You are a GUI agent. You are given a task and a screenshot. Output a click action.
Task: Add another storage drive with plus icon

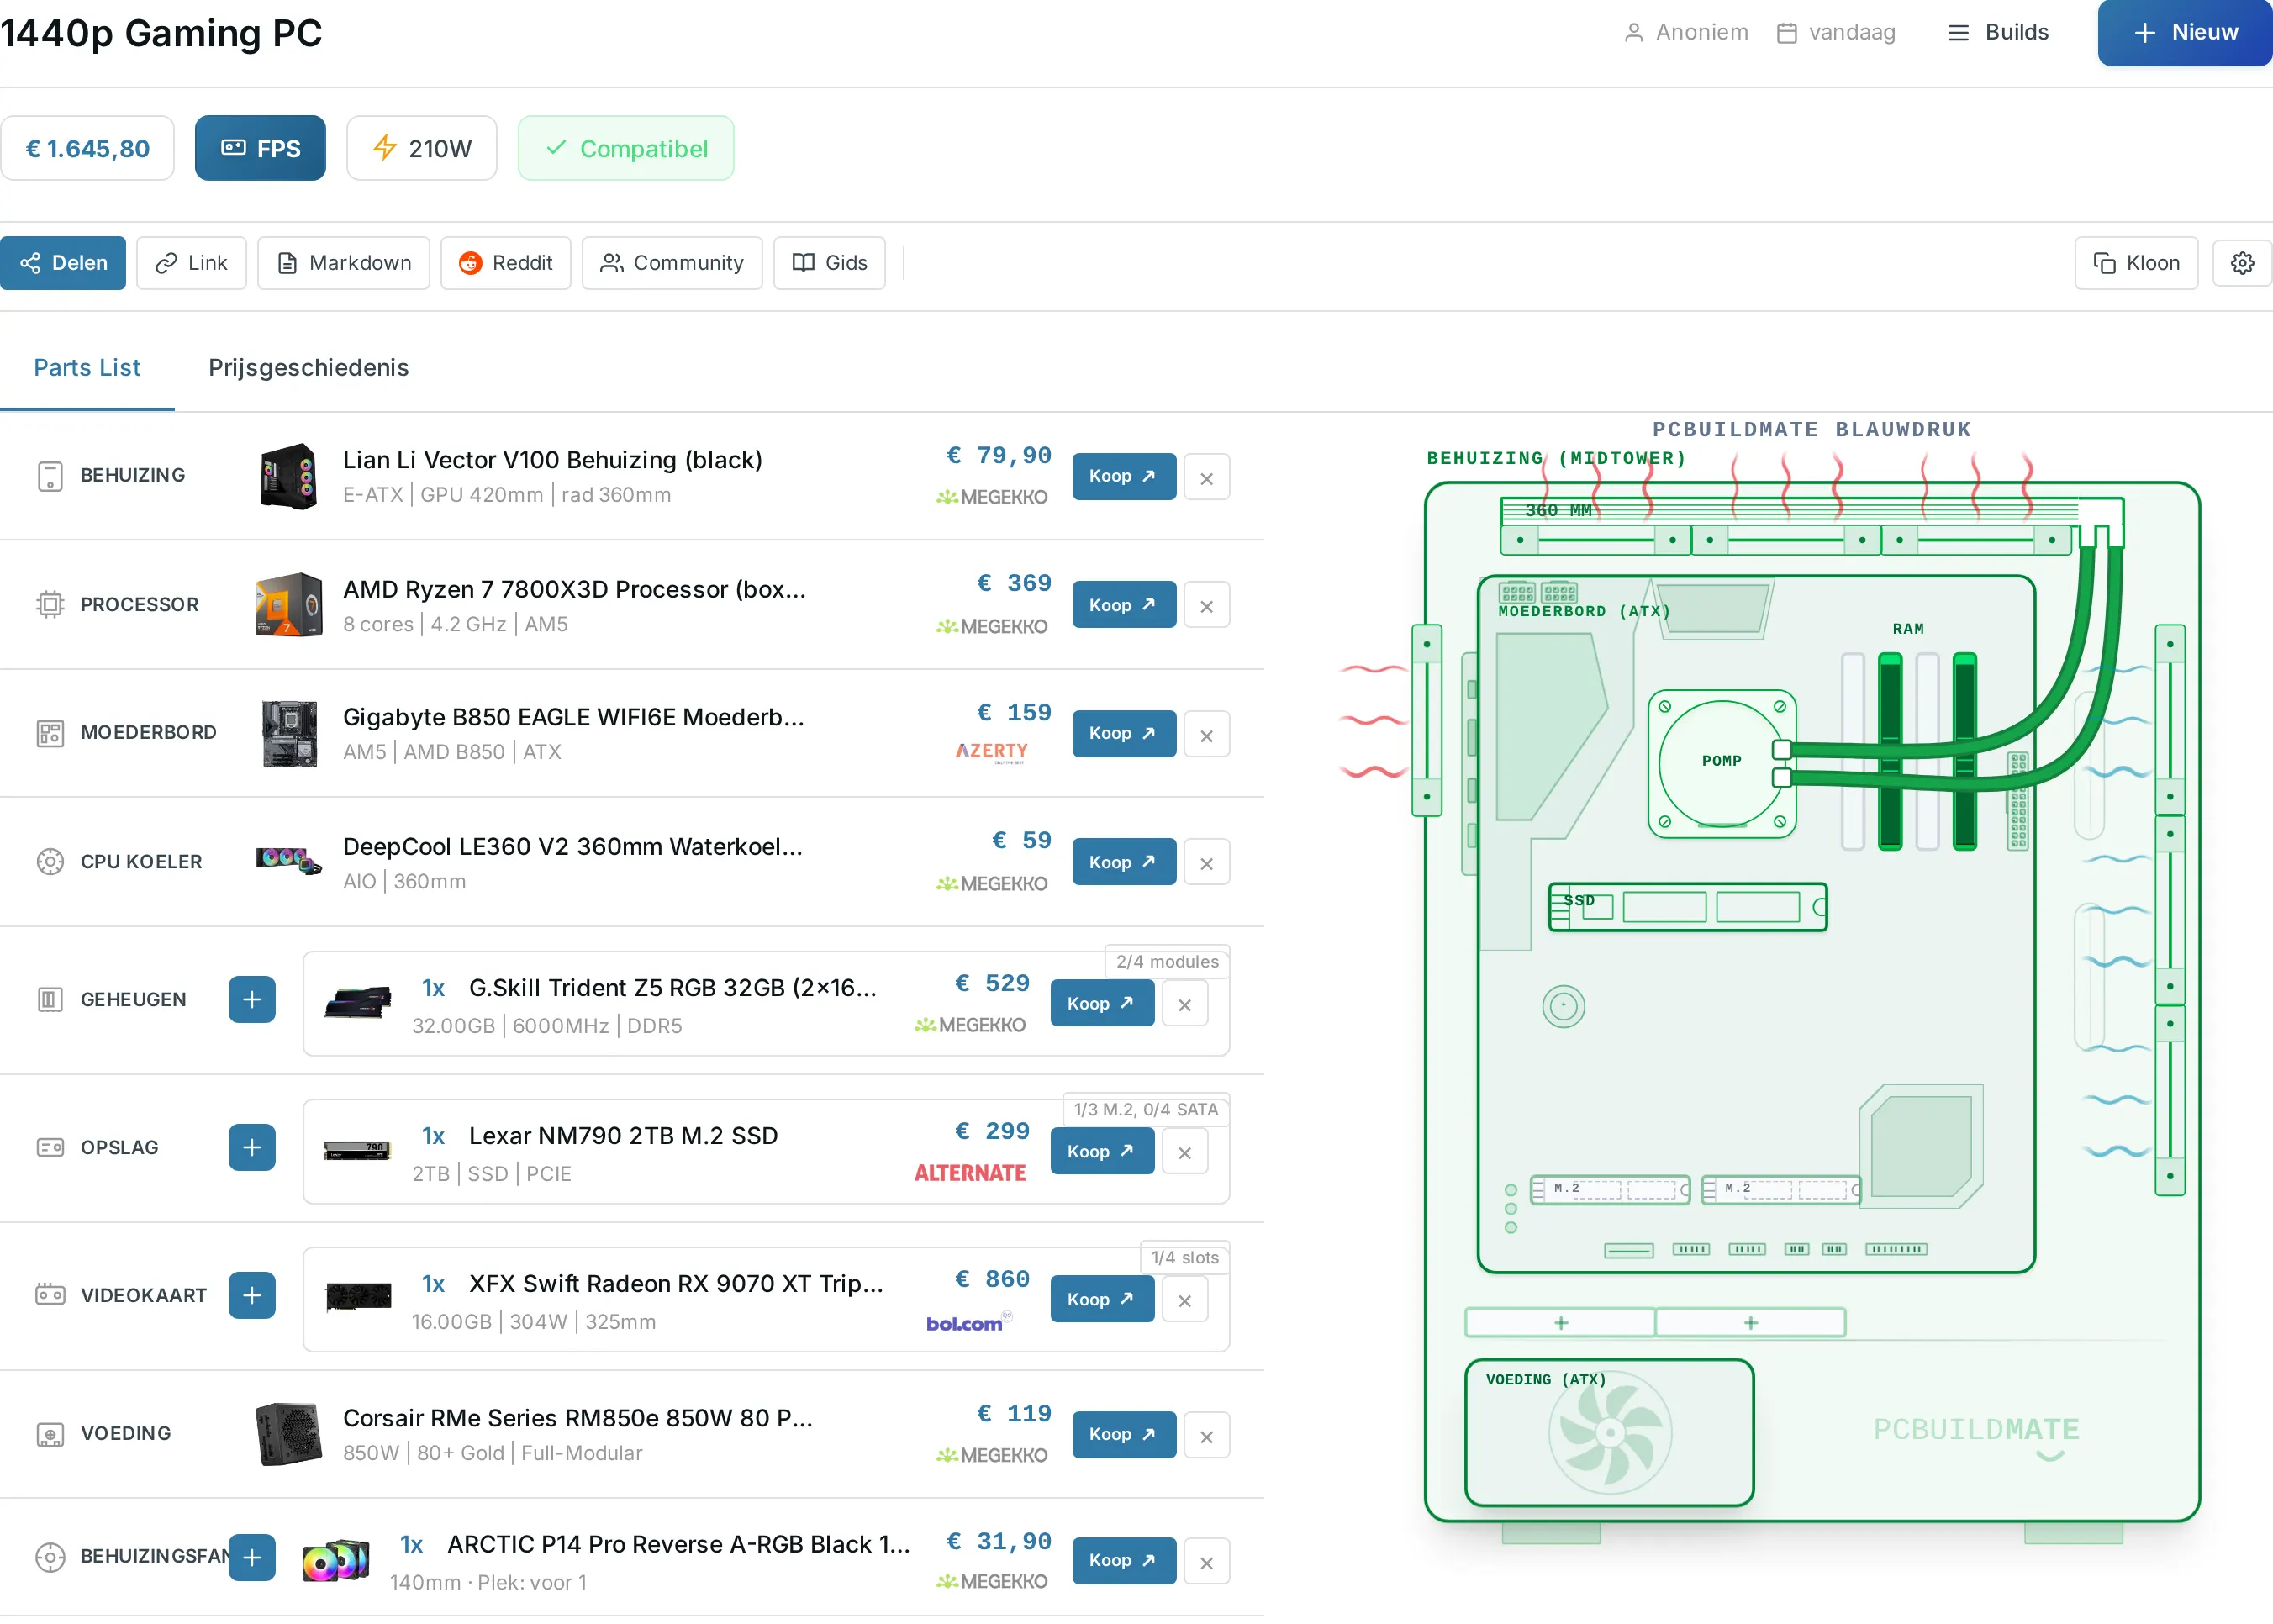[x=252, y=1147]
